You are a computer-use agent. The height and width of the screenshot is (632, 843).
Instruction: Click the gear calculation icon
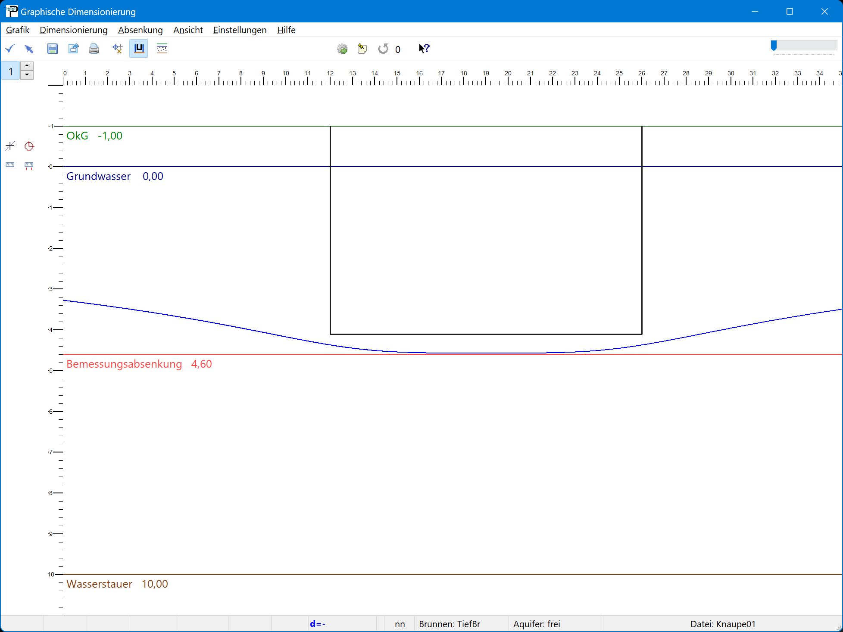point(342,49)
